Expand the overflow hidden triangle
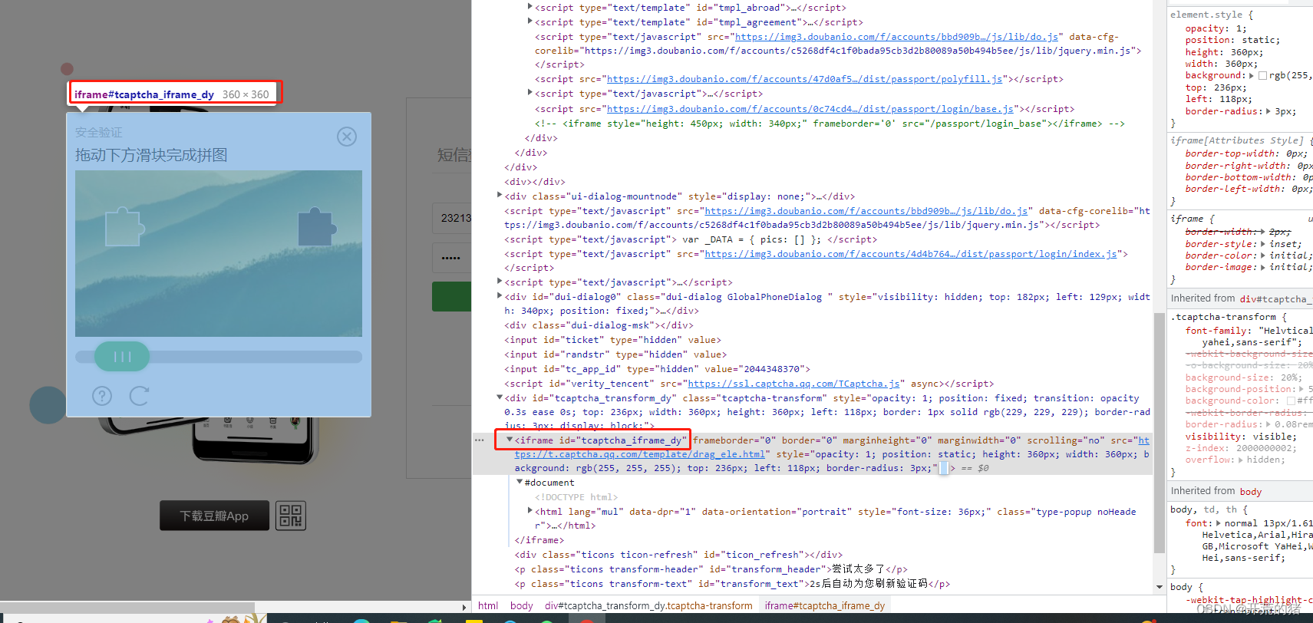The height and width of the screenshot is (623, 1313). point(1240,460)
